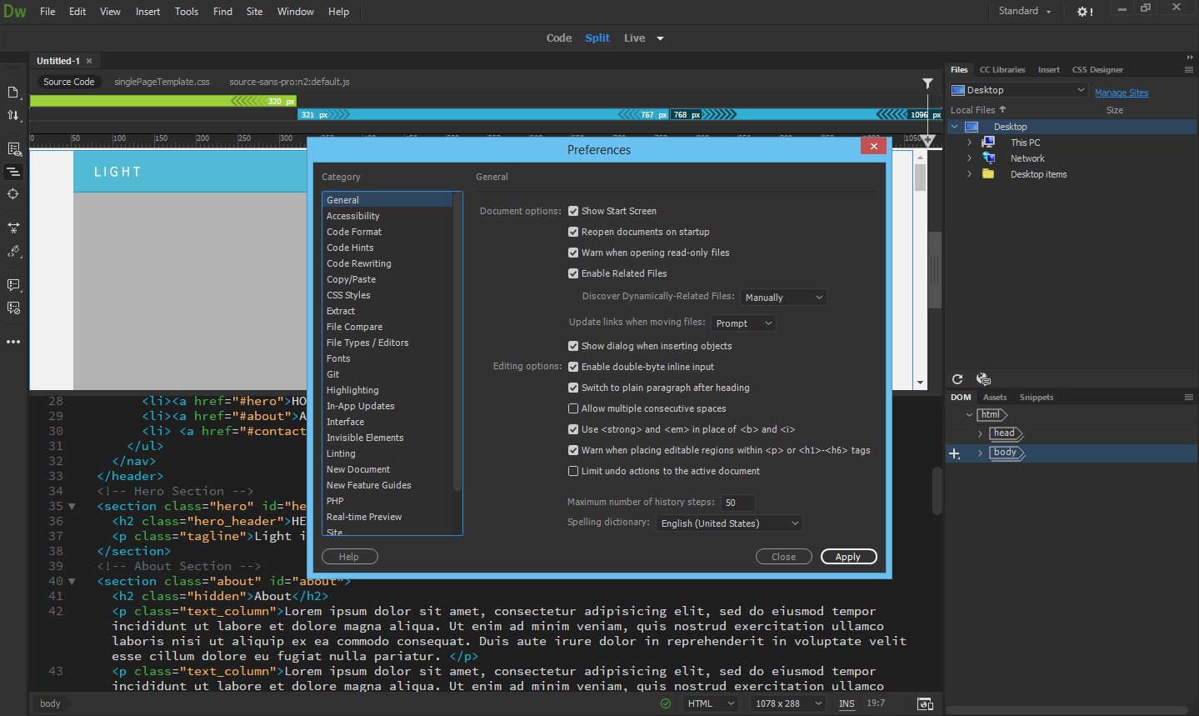
Task: Turn on Inspect mode crosshair icon
Action: coord(13,193)
